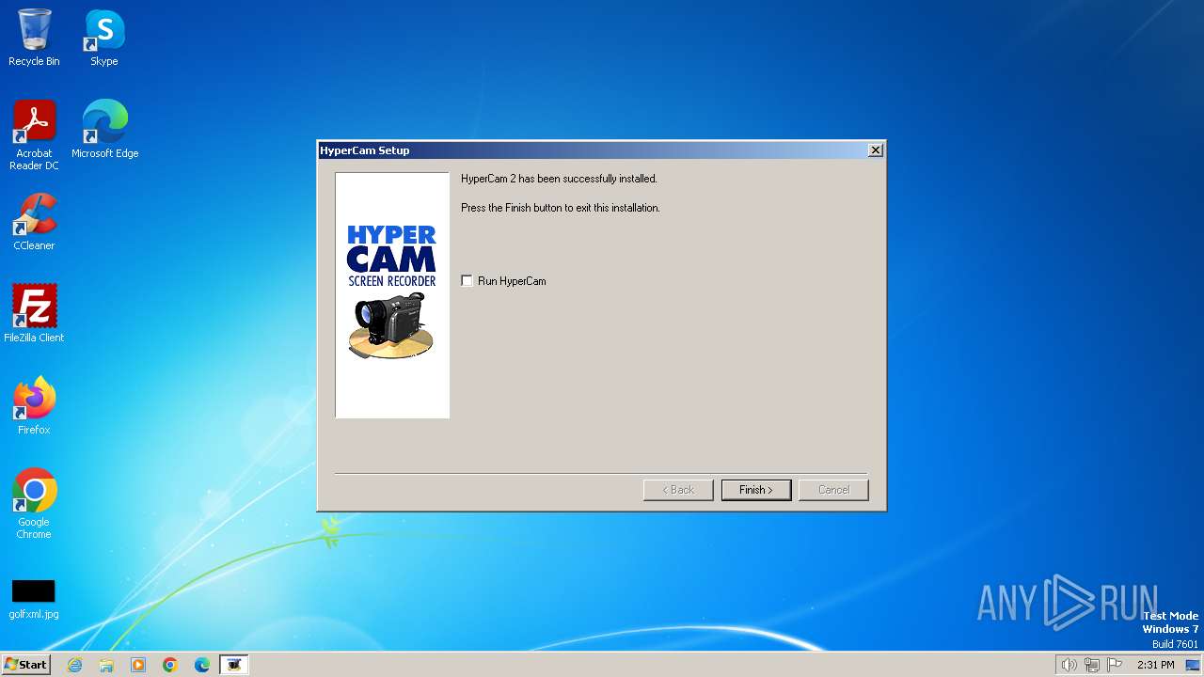The width and height of the screenshot is (1204, 677).
Task: Open Windows Media Player from the taskbar
Action: [138, 665]
